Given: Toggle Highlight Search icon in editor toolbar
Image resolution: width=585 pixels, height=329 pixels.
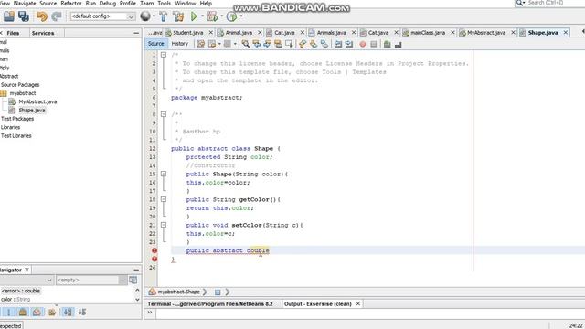Looking at the screenshot, I should coord(278,44).
